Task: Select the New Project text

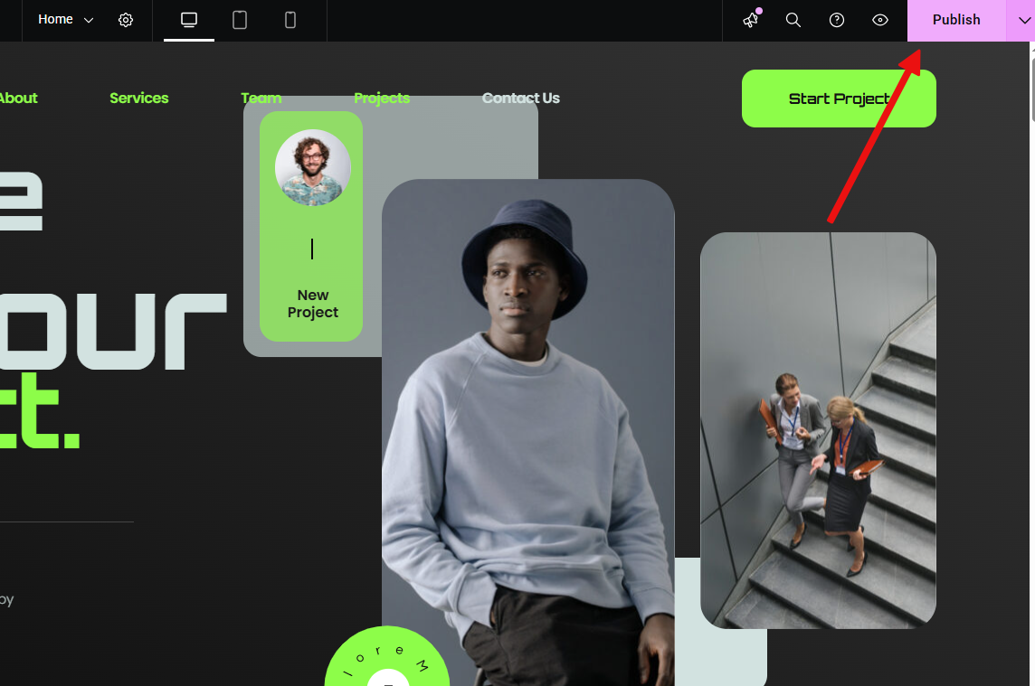Action: [x=312, y=304]
